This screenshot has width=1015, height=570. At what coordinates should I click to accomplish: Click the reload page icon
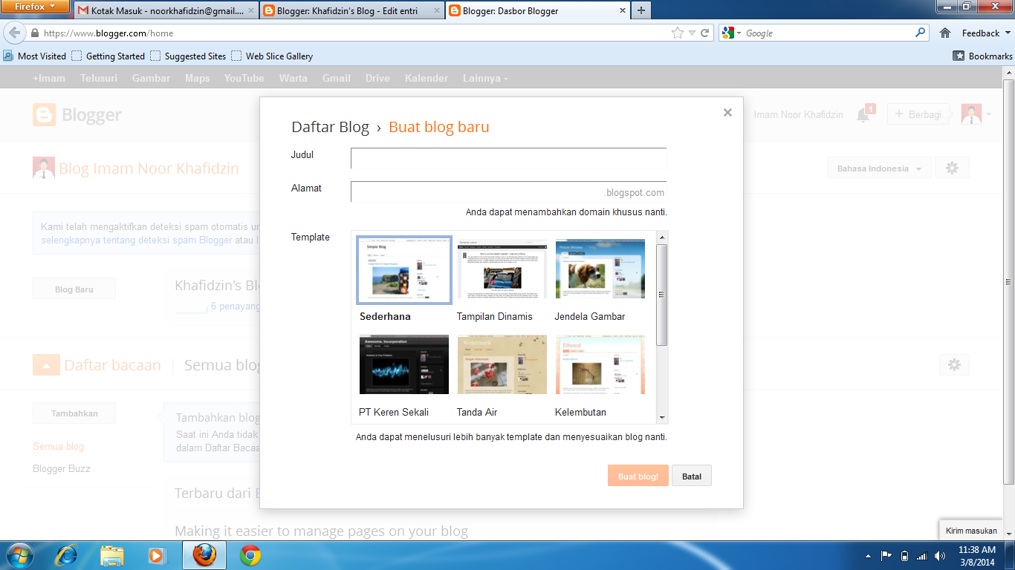705,33
